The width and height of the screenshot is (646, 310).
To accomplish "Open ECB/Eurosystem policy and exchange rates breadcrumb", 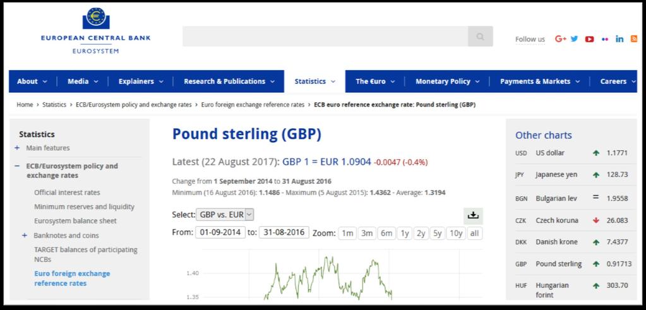I will coord(133,105).
